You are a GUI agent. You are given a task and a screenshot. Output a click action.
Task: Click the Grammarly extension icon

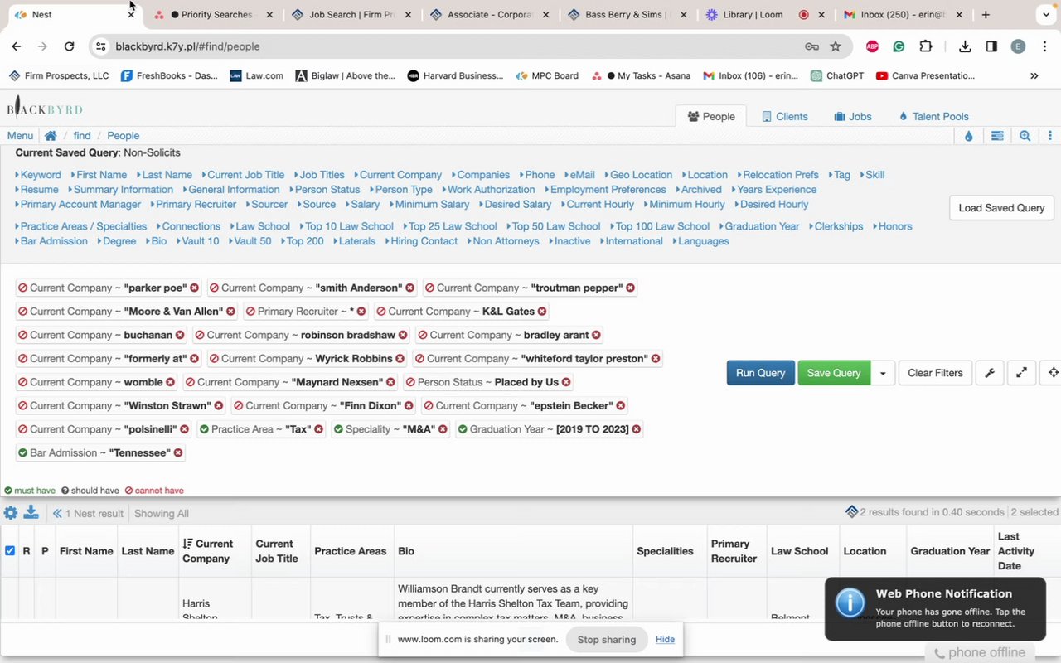(x=899, y=46)
